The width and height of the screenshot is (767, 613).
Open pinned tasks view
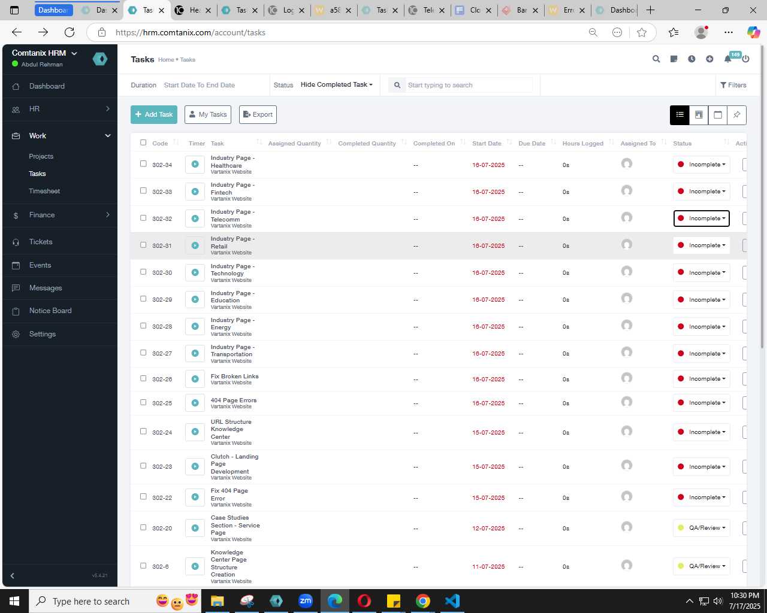736,115
